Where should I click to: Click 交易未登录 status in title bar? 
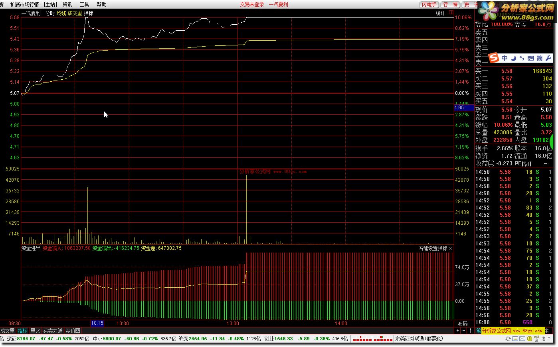coord(252,4)
